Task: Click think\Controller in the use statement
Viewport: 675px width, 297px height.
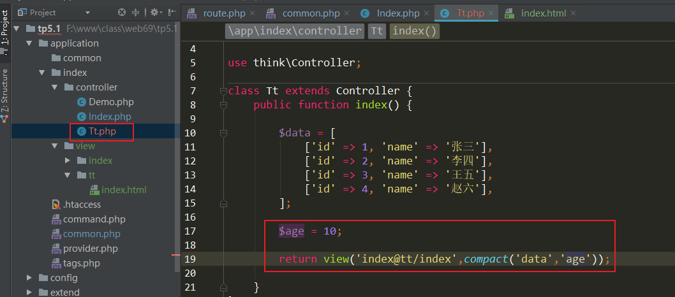Action: click(304, 63)
